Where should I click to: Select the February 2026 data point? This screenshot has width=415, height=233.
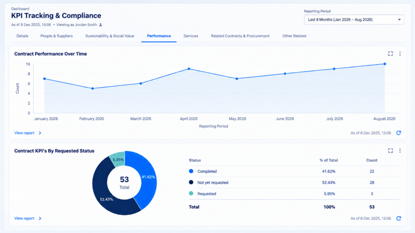[93, 89]
